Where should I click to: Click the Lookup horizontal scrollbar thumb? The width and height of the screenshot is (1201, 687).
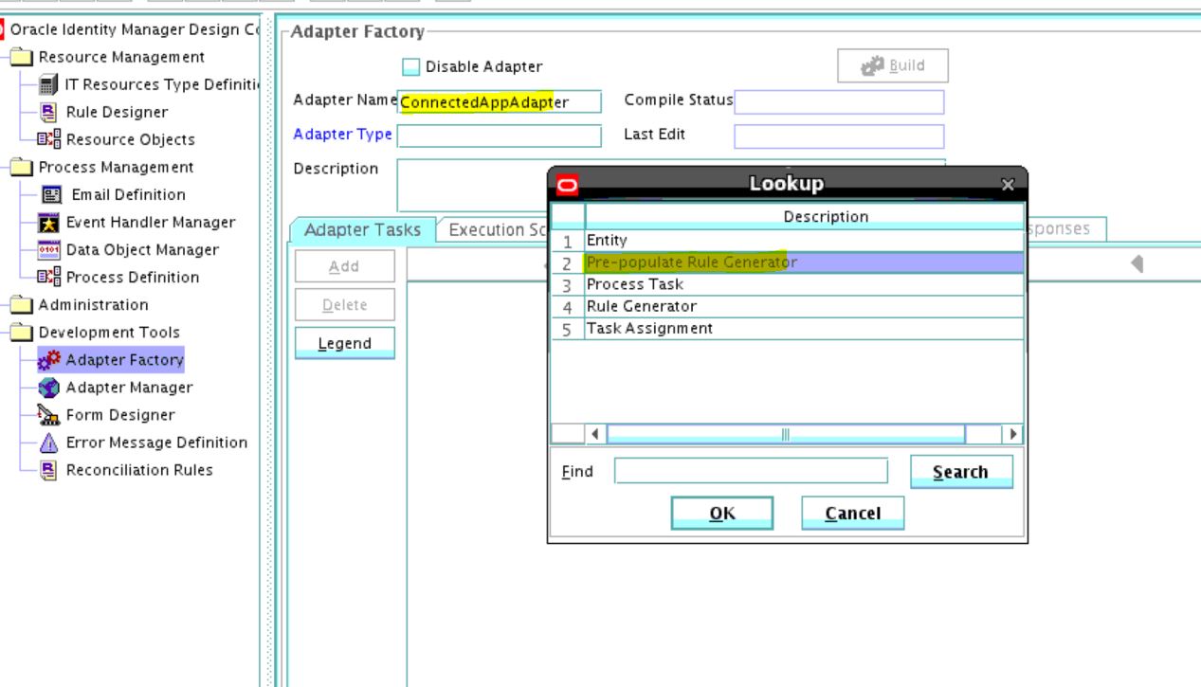[x=786, y=434]
